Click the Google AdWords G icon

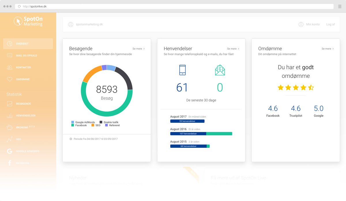10,151
